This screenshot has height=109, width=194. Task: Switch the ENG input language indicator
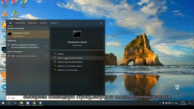(x=176, y=103)
